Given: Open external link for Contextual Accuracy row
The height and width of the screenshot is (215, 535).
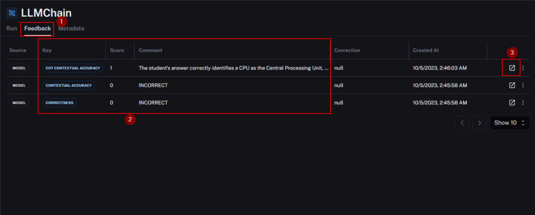Looking at the screenshot, I should coord(512,85).
